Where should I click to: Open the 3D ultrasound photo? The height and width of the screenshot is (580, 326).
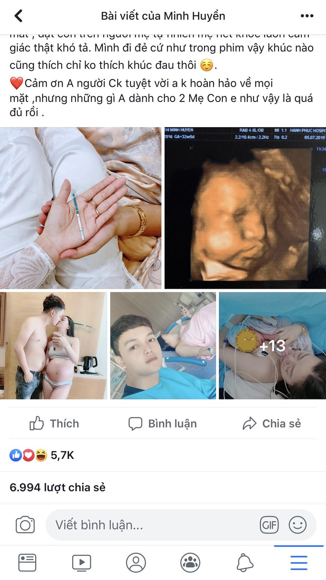[x=245, y=208]
